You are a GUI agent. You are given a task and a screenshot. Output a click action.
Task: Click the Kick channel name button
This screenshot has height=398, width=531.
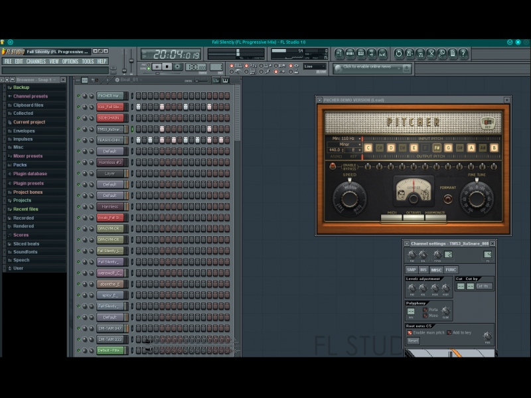(110, 107)
